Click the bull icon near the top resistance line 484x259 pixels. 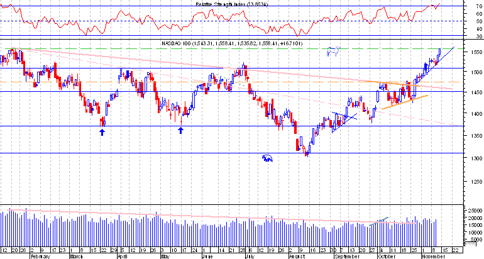(x=333, y=52)
